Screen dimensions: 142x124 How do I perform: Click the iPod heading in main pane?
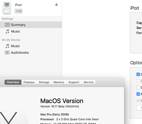click(134, 8)
